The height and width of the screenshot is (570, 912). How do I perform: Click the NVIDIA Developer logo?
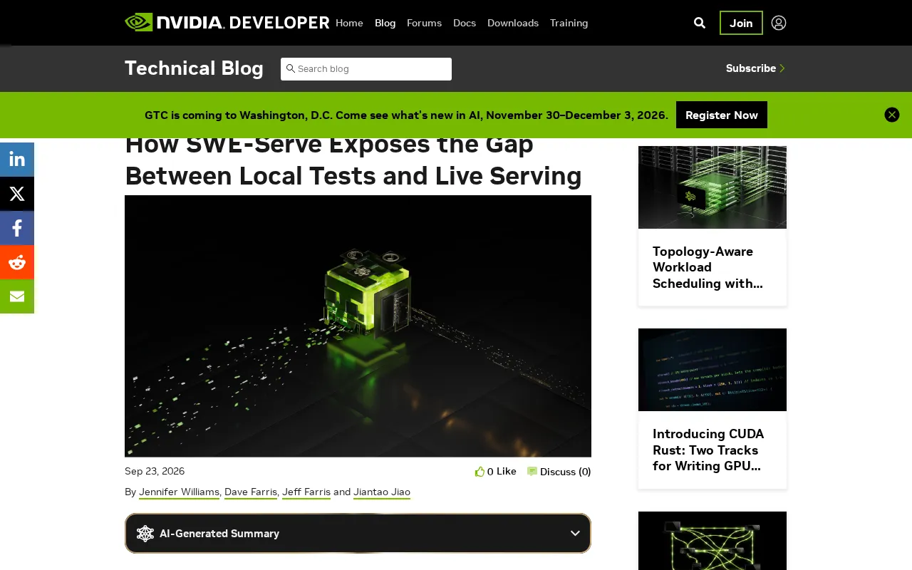point(227,23)
